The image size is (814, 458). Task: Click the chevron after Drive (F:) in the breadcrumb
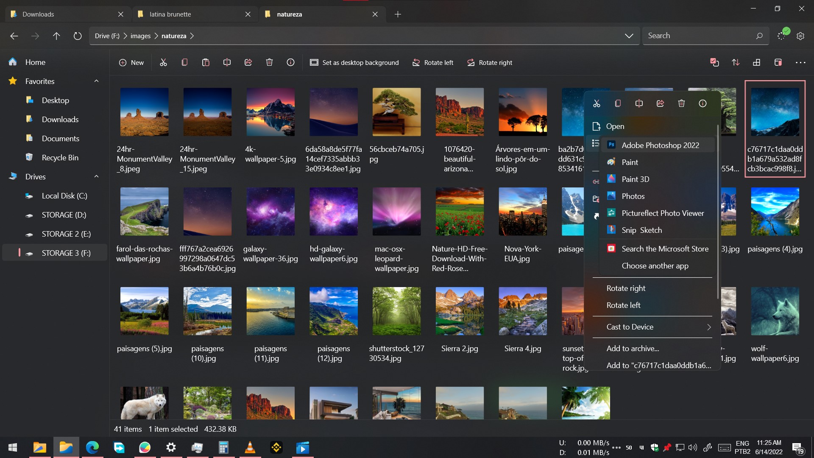click(125, 36)
